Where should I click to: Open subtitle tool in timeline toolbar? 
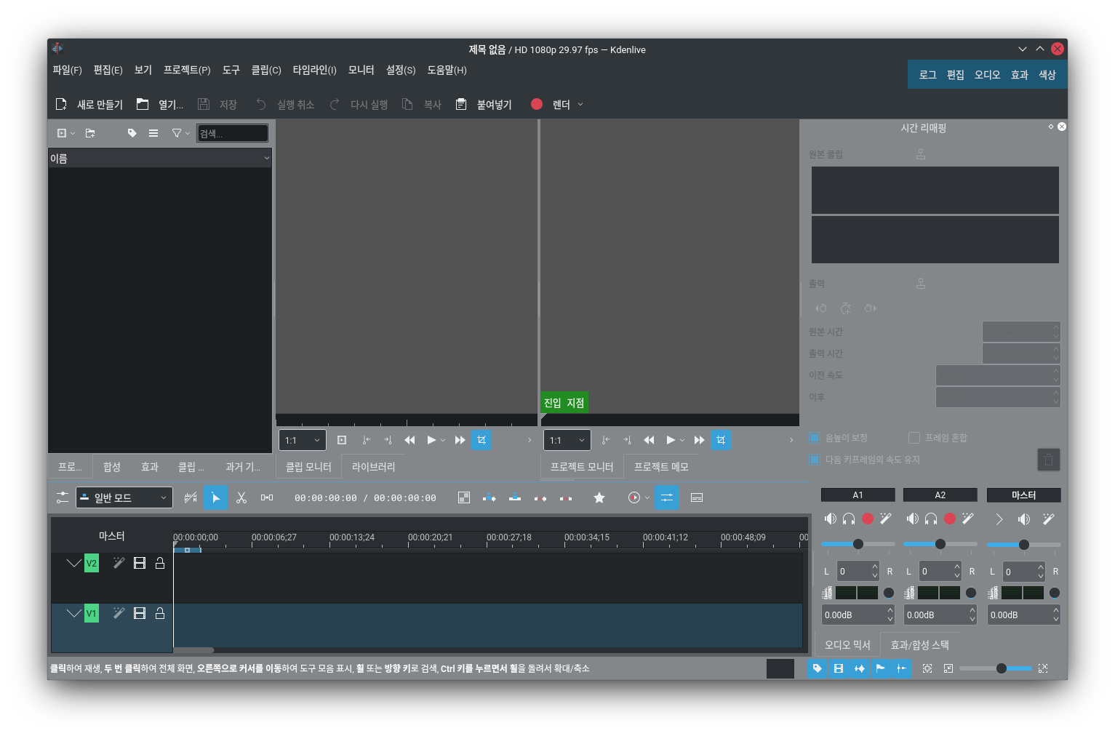click(696, 497)
